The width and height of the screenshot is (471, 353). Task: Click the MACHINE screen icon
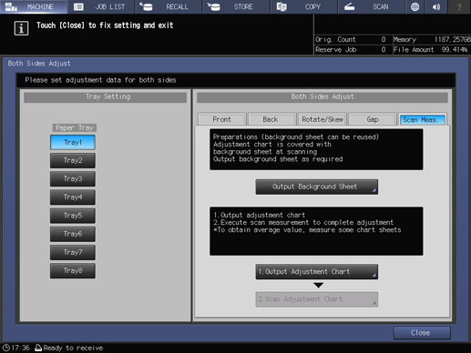pyautogui.click(x=11, y=6)
